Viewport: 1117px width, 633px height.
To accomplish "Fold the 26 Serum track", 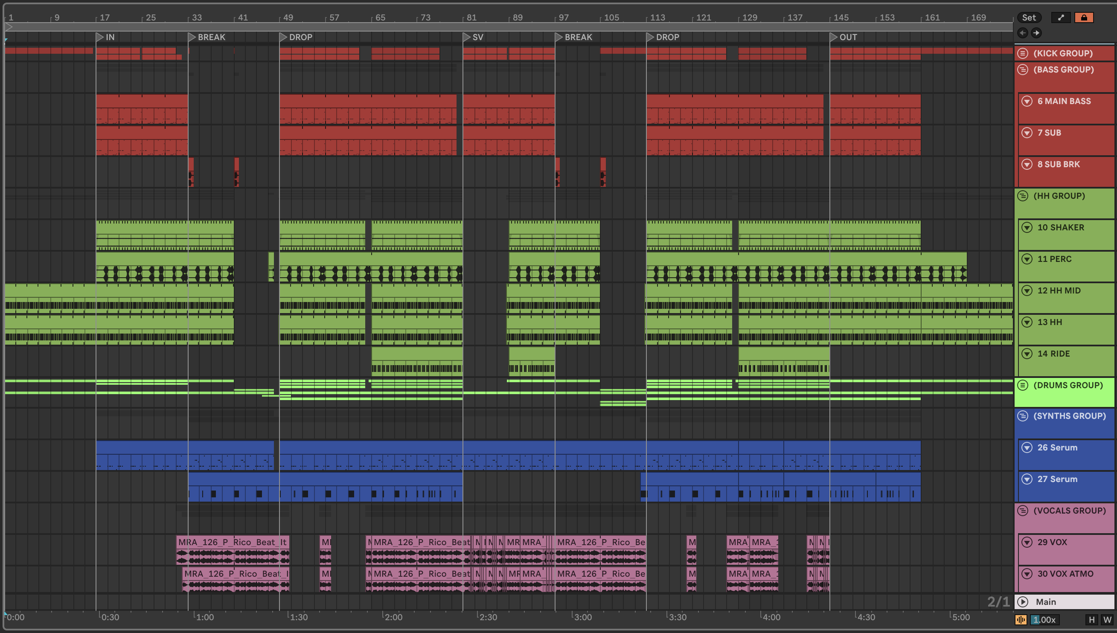I will tap(1027, 447).
